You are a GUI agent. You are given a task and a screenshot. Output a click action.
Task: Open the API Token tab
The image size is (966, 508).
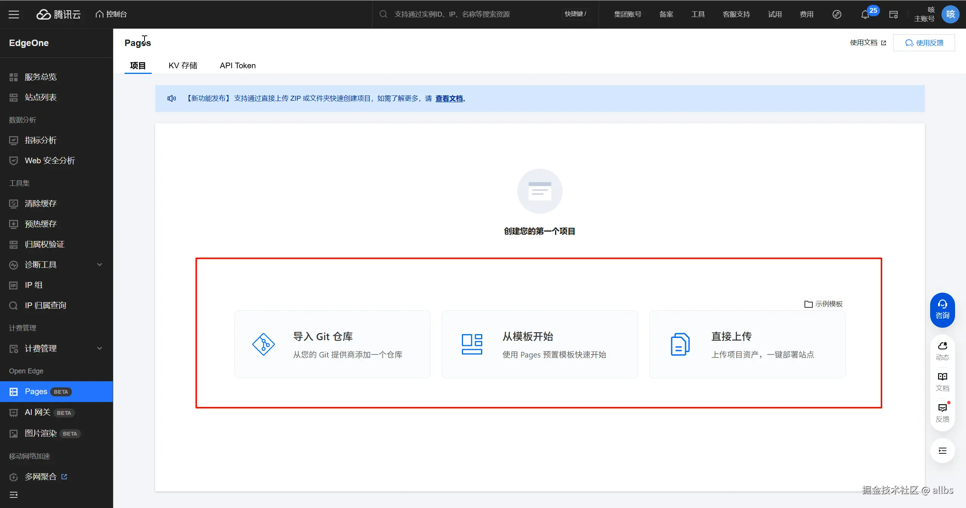(x=237, y=65)
